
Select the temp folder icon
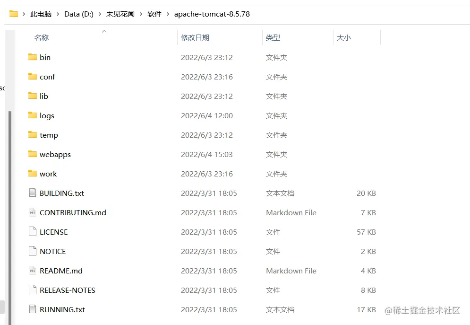(33, 135)
